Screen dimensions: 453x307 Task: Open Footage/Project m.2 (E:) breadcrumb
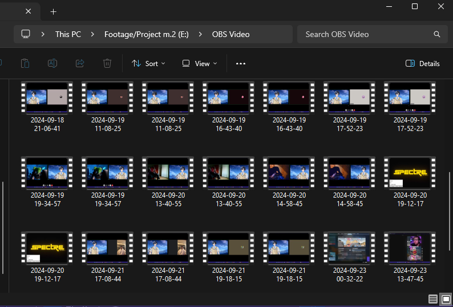point(147,34)
